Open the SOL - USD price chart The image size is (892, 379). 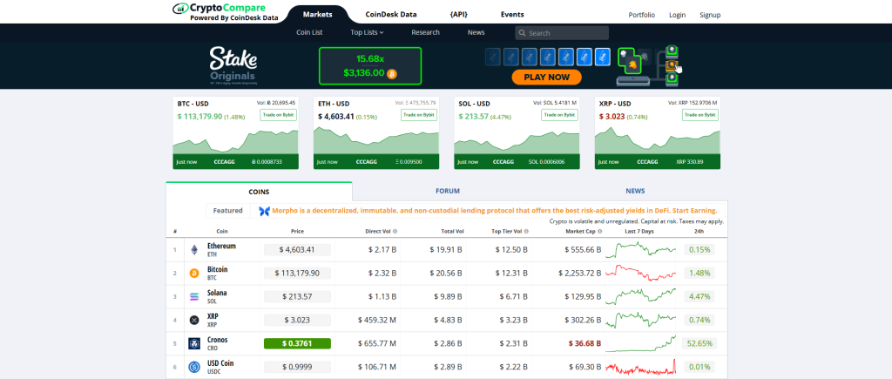[x=517, y=142]
